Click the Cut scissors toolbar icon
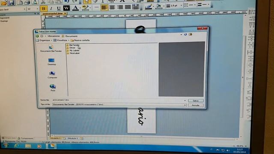The width and height of the screenshot is (274, 154). (x=43, y=2)
